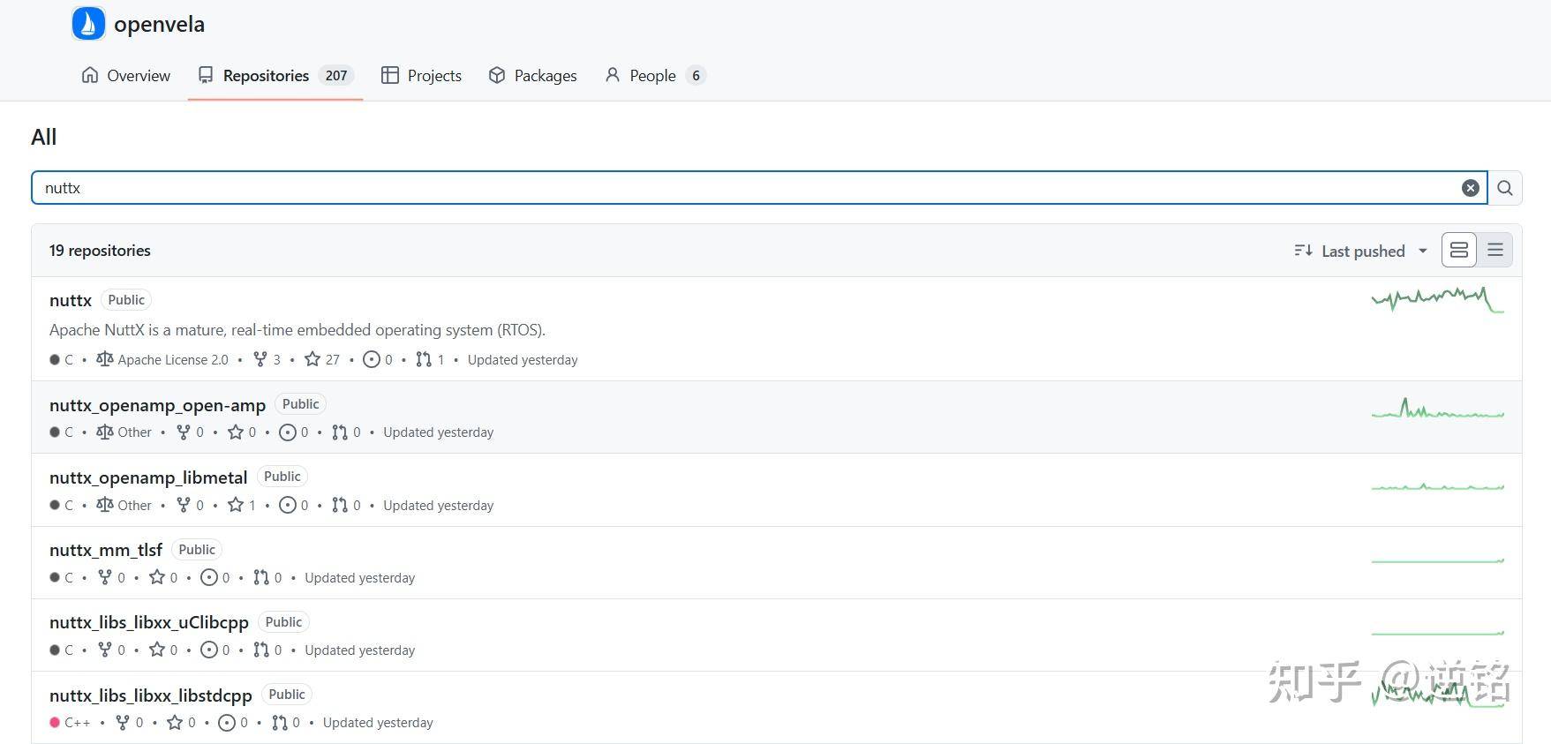
Task: Open the openvela organization name link
Action: coord(159,24)
